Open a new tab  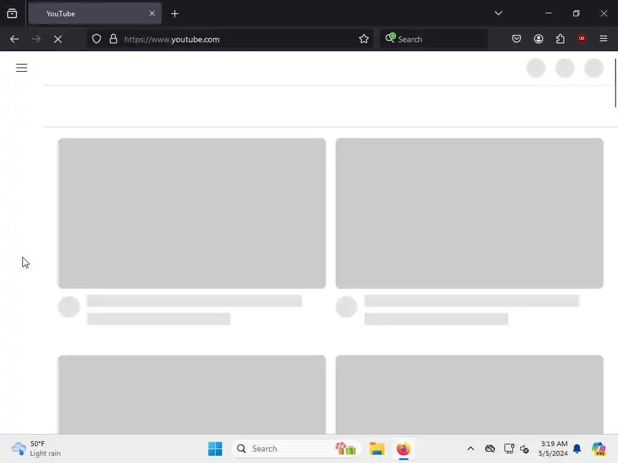tap(174, 14)
